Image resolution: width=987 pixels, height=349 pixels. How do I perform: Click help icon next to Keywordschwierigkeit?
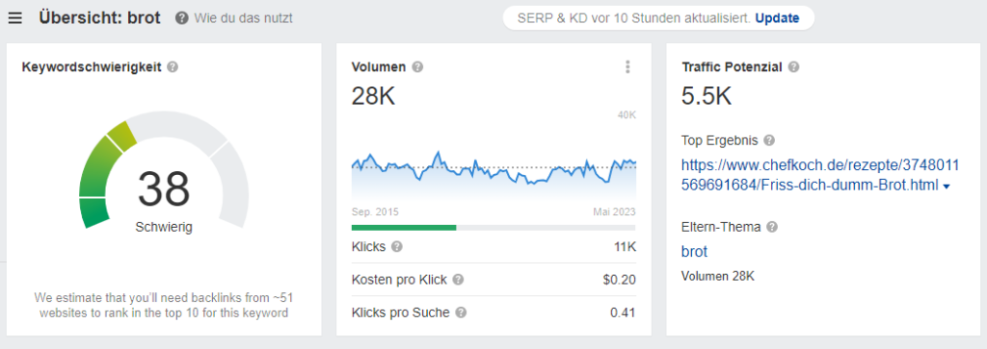coord(173,66)
